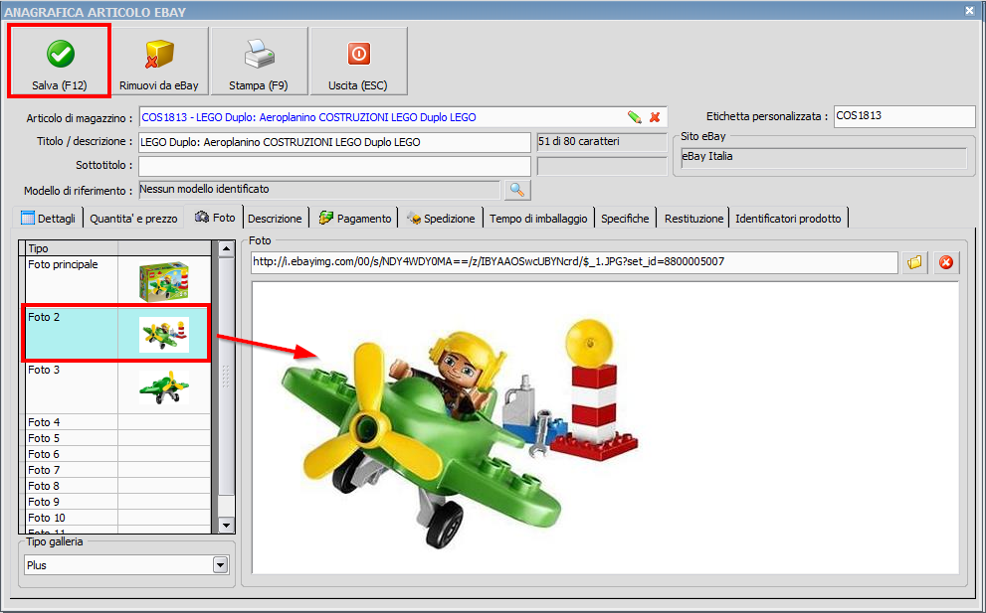The height and width of the screenshot is (613, 986).
Task: Delete photo URL with red circle icon
Action: 945,262
